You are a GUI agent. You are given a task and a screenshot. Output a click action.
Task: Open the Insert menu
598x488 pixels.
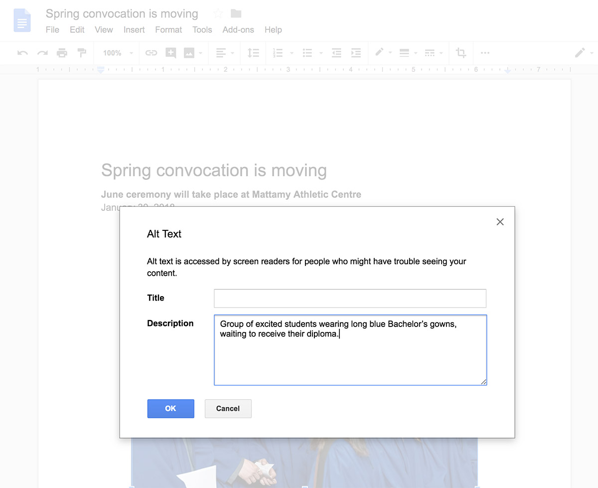[x=134, y=30]
